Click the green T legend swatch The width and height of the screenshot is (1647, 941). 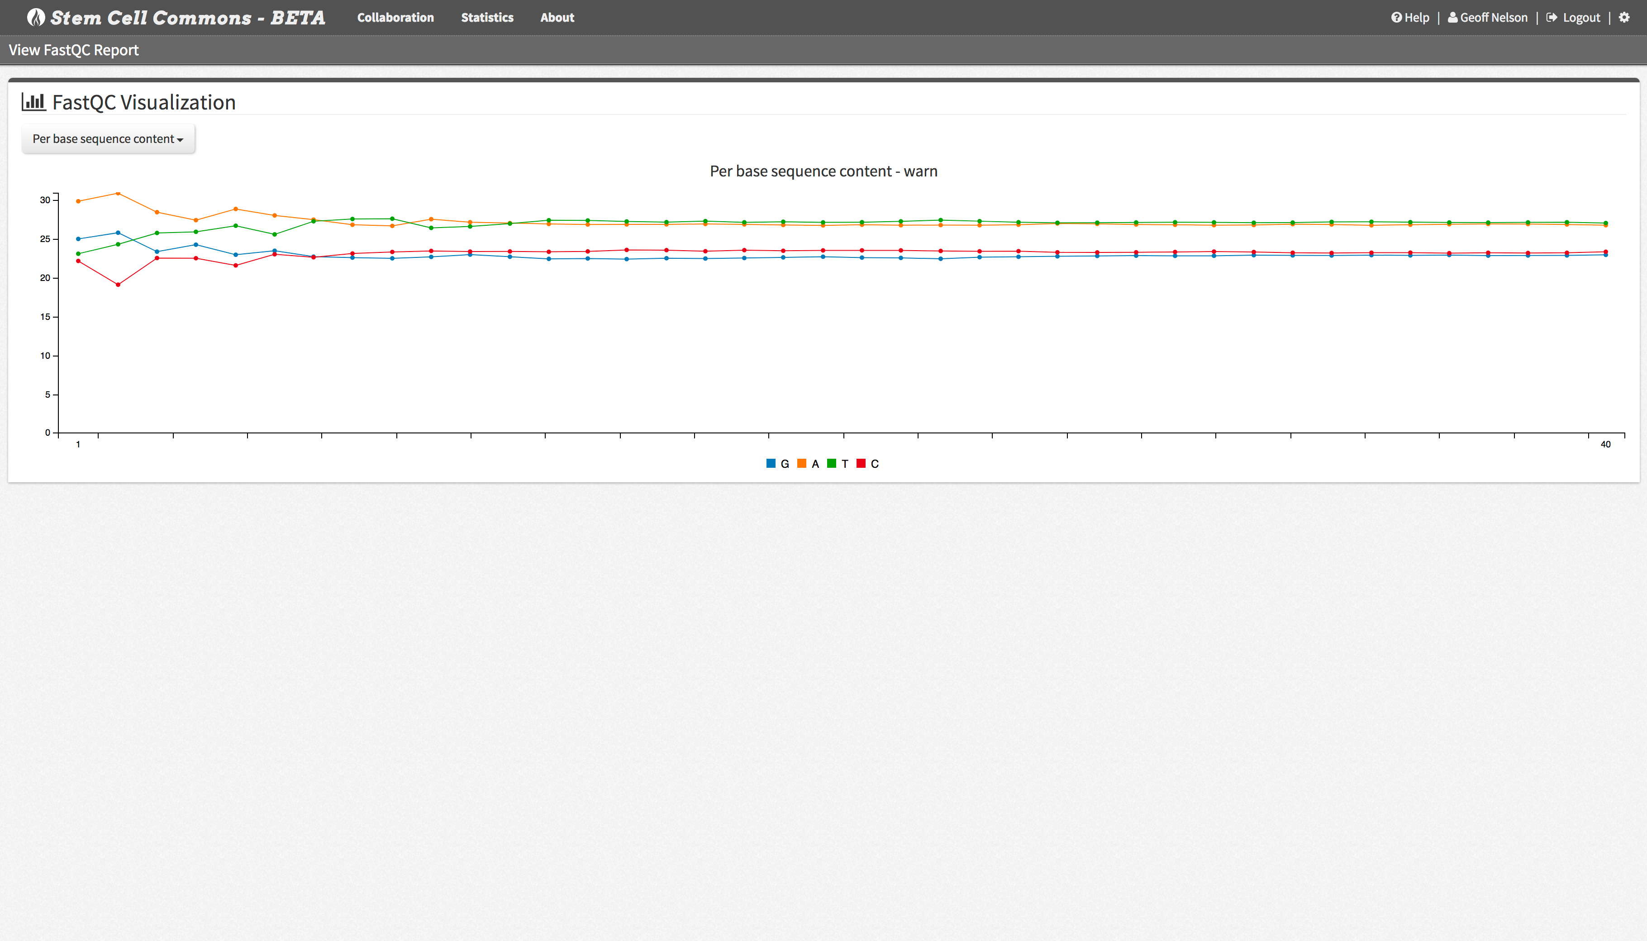pyautogui.click(x=831, y=463)
